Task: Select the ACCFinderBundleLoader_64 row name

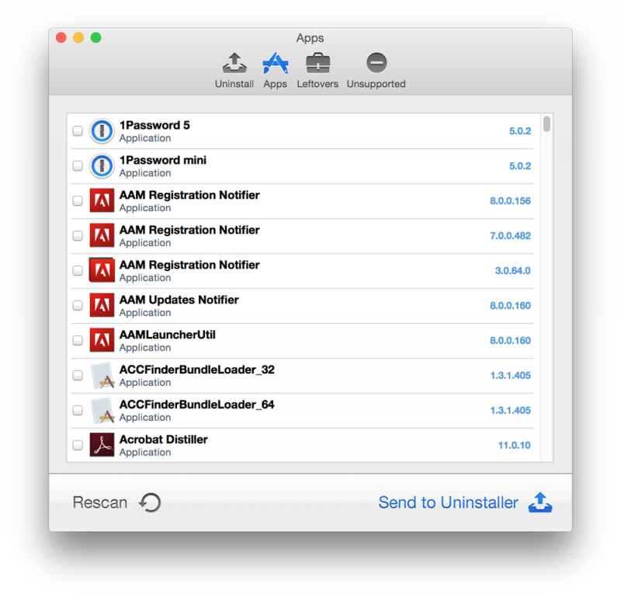Action: (x=196, y=405)
